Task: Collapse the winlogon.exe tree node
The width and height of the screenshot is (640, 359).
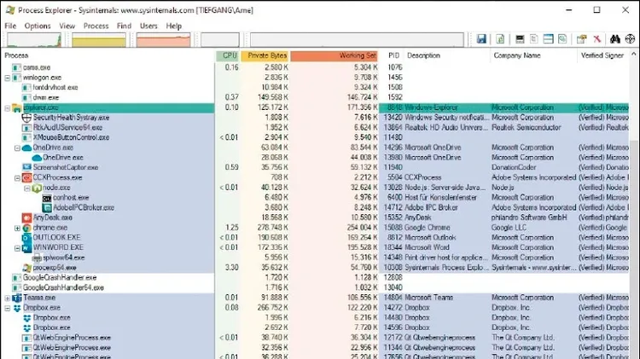Action: click(x=8, y=78)
